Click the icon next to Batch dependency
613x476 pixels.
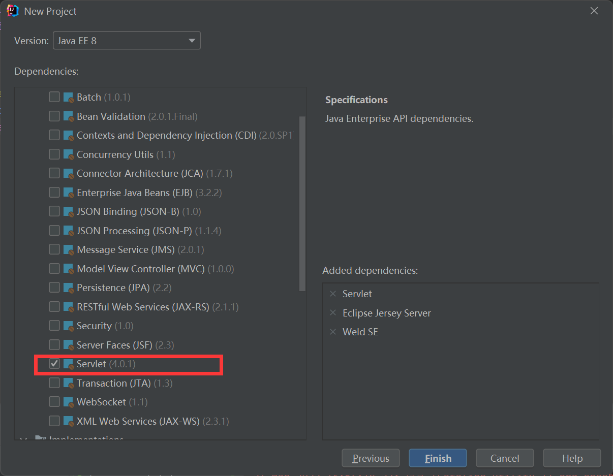click(69, 97)
